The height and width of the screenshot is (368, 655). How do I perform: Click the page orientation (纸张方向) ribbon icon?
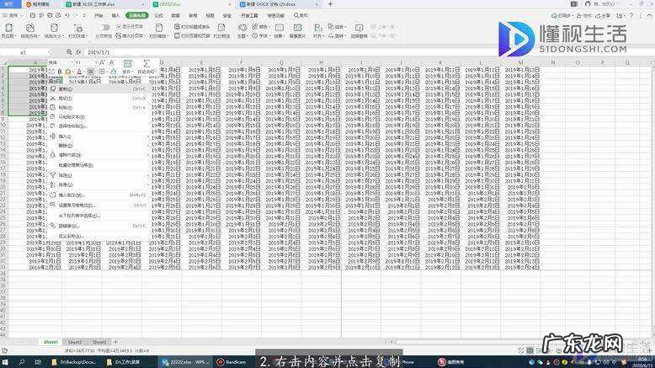point(29,29)
